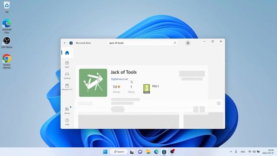This screenshot has width=277, height=156.
Task: Click the Microsoft Store logo icon
Action: tap(71, 43)
